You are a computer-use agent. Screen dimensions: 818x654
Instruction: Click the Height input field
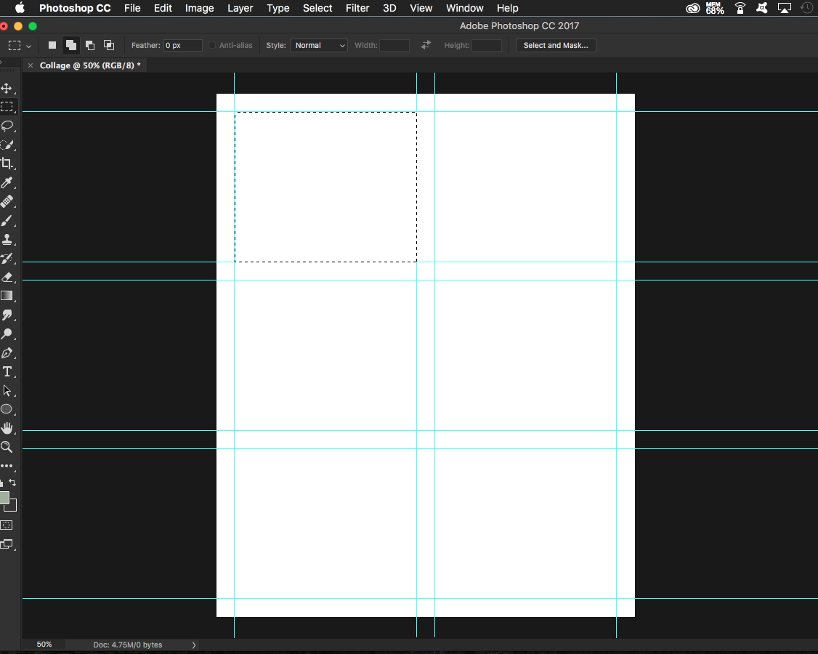(x=487, y=45)
